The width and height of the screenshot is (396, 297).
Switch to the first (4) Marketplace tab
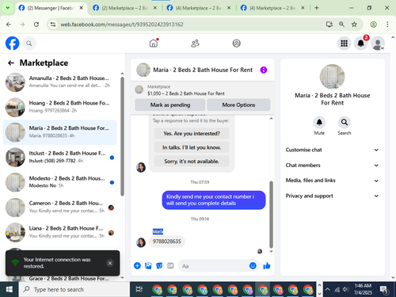199,8
